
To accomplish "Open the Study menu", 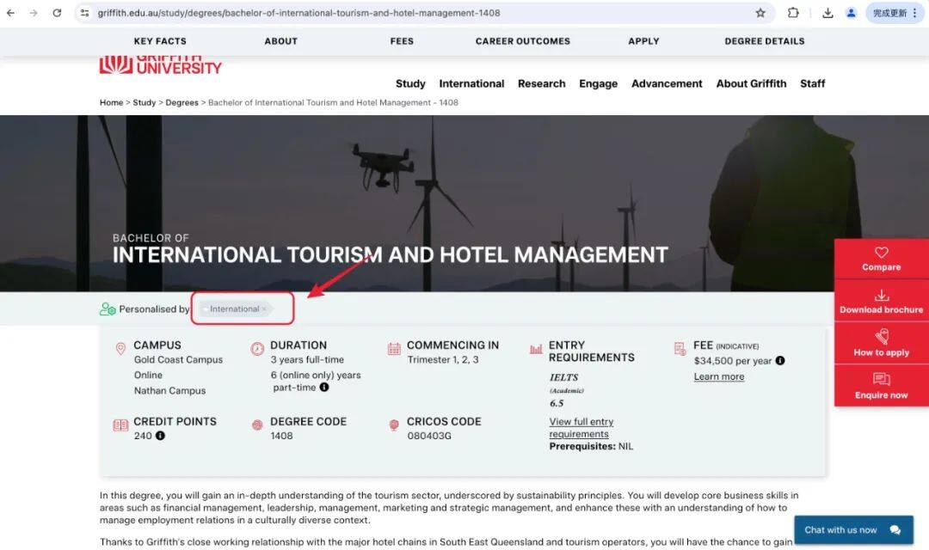I will click(410, 83).
